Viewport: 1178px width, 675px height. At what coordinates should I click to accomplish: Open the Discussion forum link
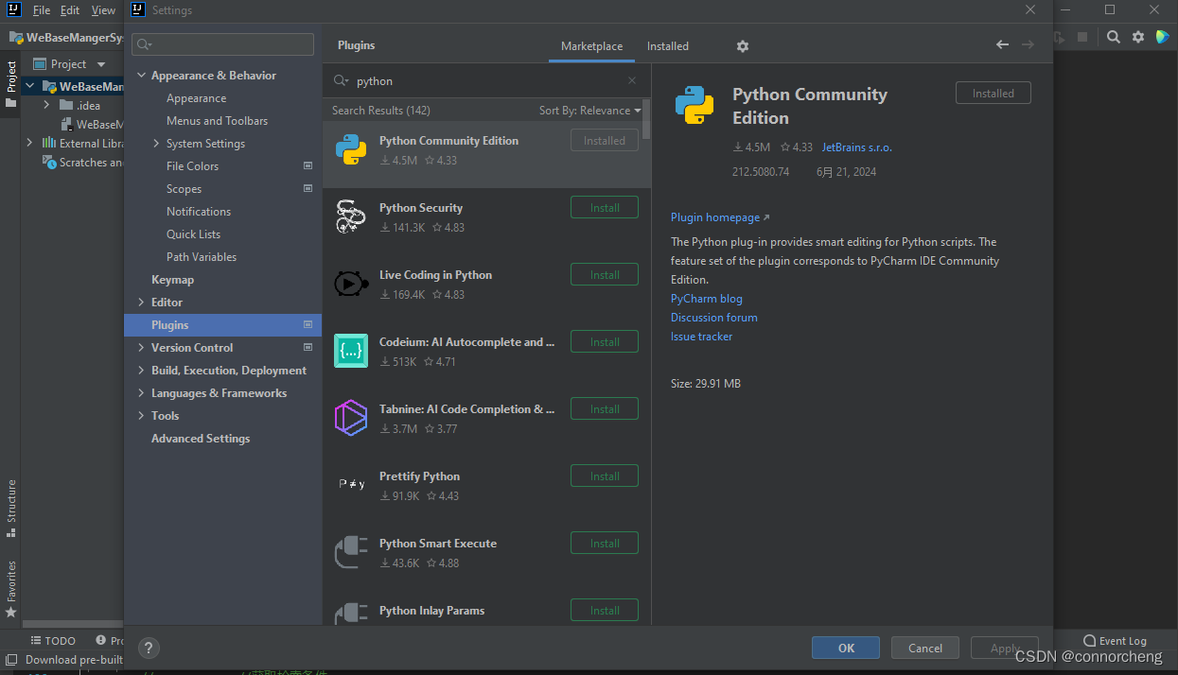click(x=714, y=318)
